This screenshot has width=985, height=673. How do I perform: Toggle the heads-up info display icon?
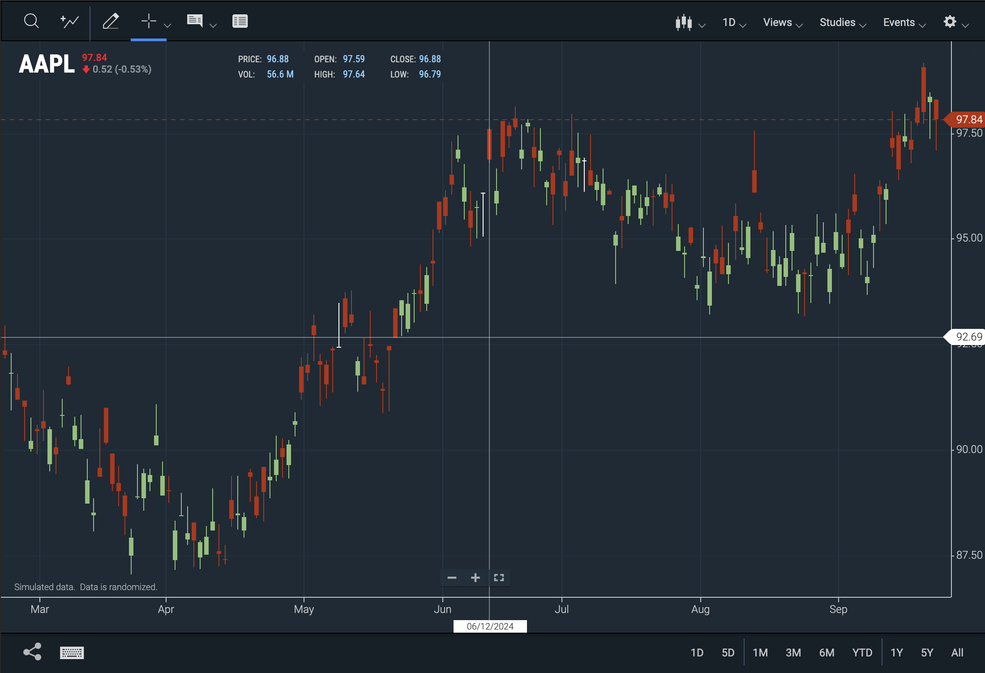tap(195, 21)
